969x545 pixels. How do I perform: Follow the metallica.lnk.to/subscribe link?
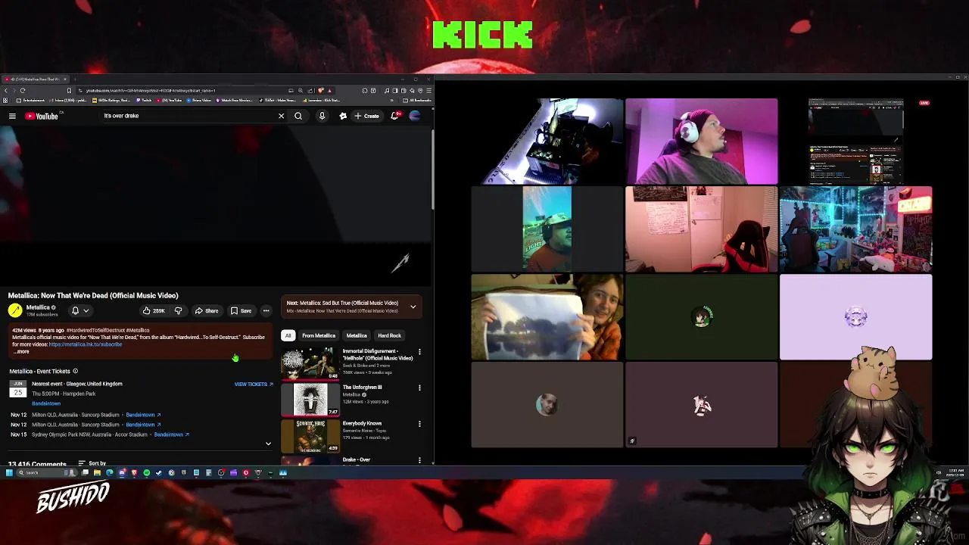(86, 344)
